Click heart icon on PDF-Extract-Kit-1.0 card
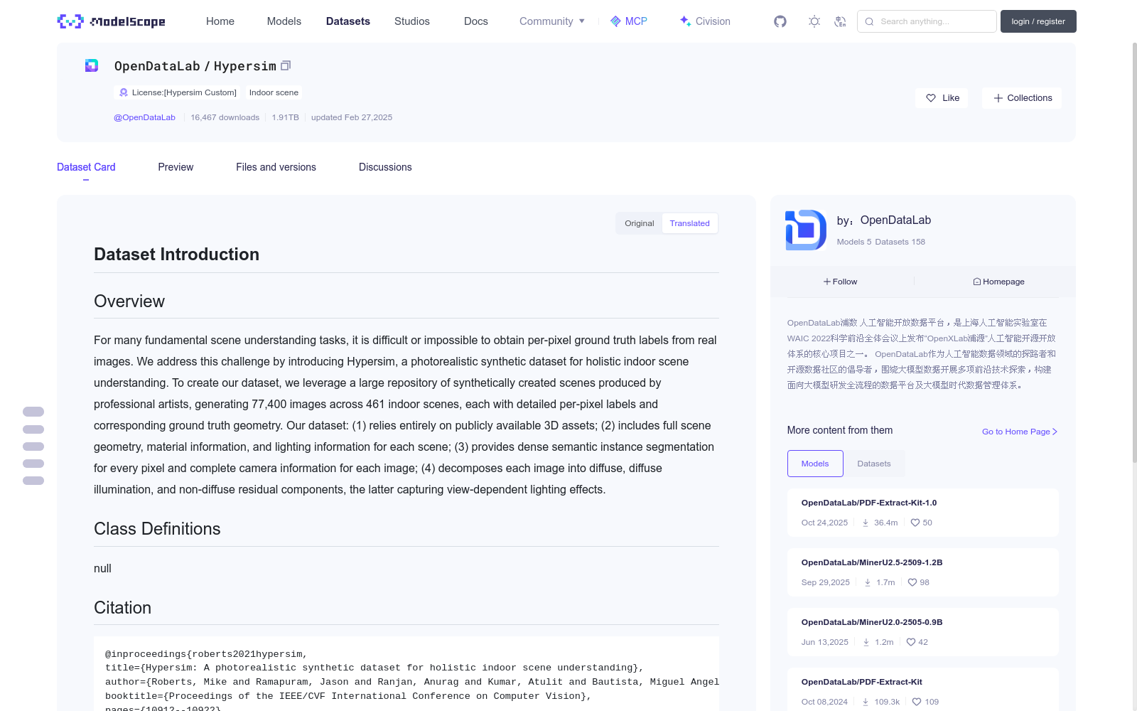This screenshot has width=1137, height=711. pyautogui.click(x=915, y=523)
